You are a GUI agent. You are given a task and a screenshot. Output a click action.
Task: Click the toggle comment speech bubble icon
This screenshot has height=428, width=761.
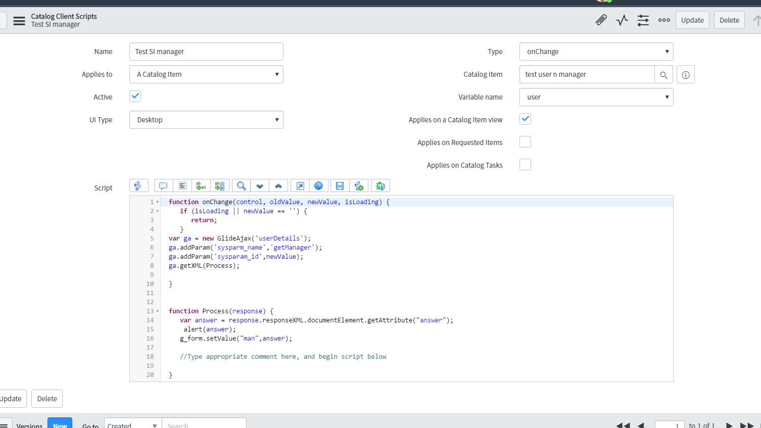click(x=163, y=186)
